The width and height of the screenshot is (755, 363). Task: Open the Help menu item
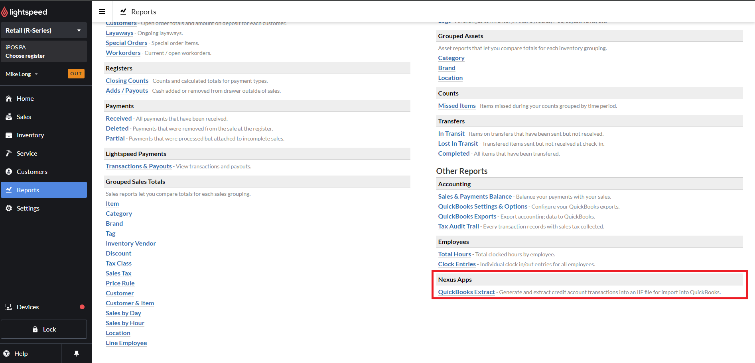[x=31, y=353]
